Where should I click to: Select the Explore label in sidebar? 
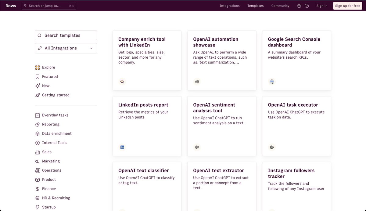[x=48, y=67]
